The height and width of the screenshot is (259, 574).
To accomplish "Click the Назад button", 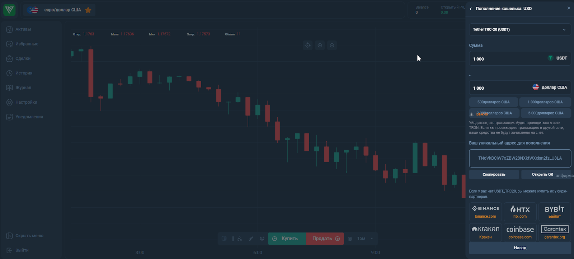I will tap(520, 248).
